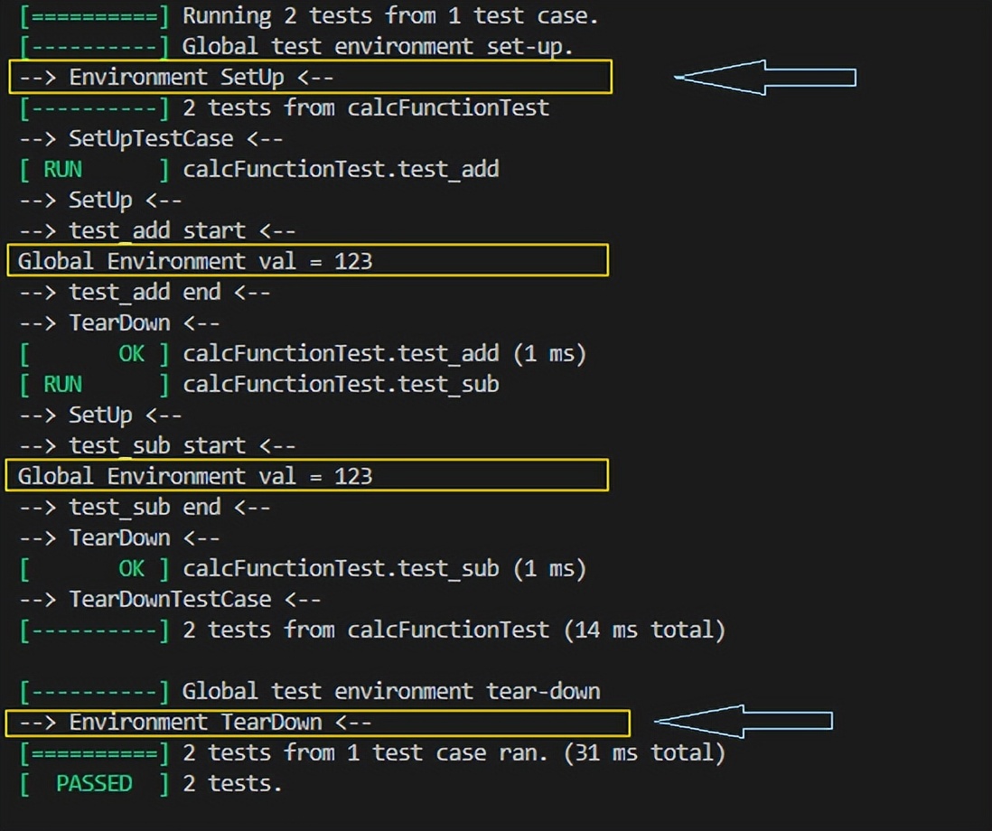The height and width of the screenshot is (831, 992).
Task: Click the highlighted "Environment TearDown" line
Action: click(x=220, y=723)
